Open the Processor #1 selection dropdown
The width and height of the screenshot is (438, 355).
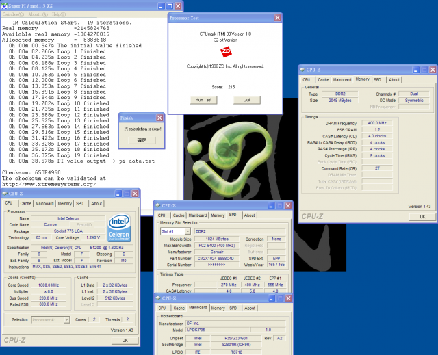(66, 320)
